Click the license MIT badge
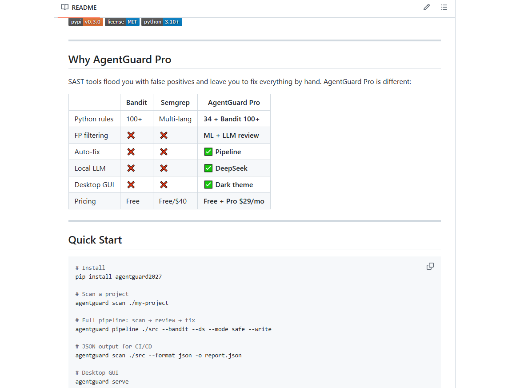Image resolution: width=508 pixels, height=388 pixels. [x=122, y=22]
